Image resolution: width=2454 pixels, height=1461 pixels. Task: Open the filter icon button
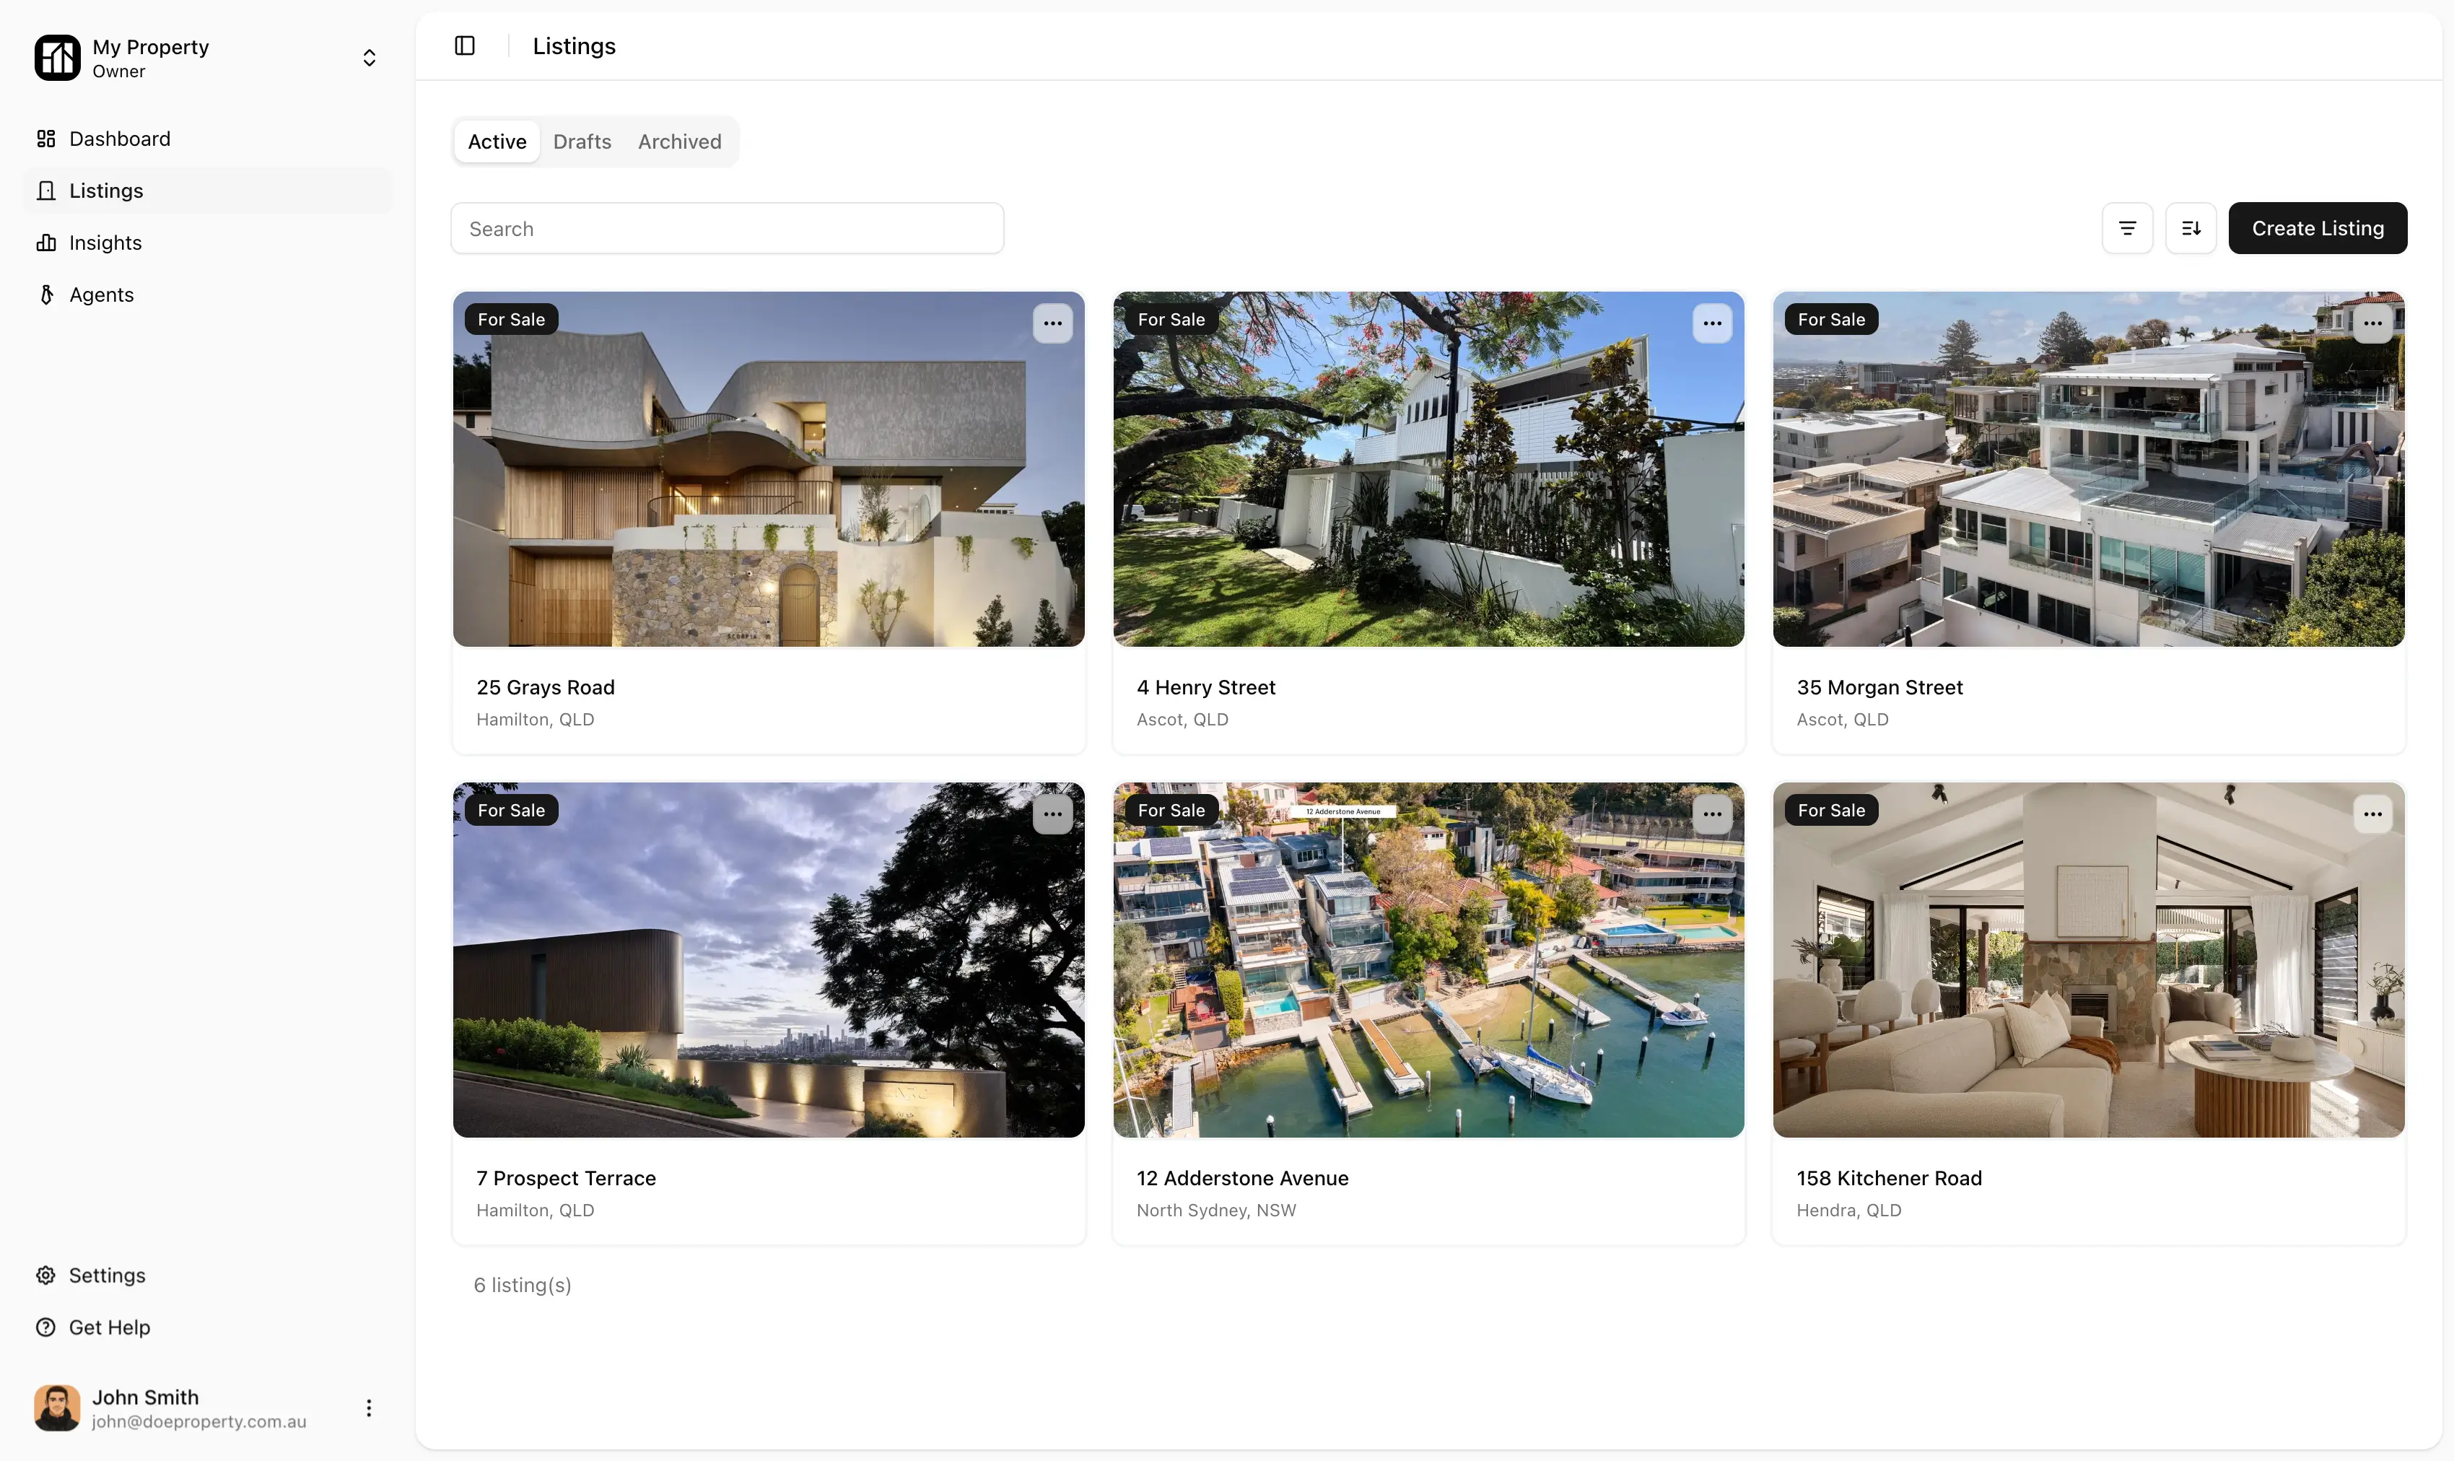tap(2126, 228)
